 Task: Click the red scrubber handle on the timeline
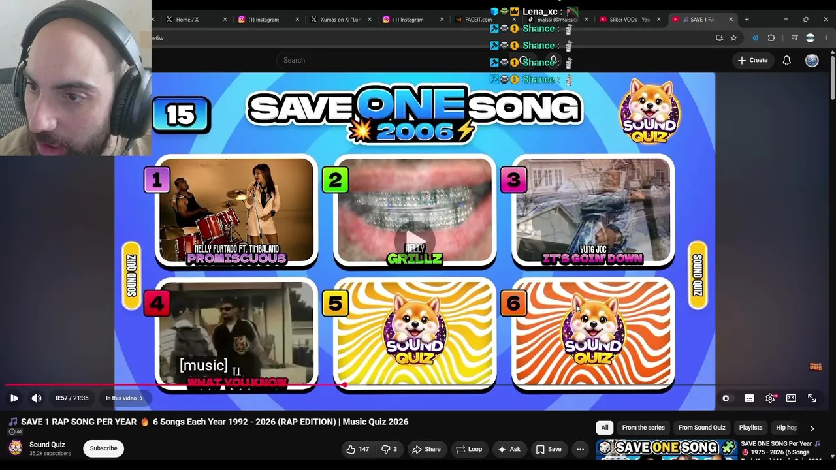coord(345,385)
